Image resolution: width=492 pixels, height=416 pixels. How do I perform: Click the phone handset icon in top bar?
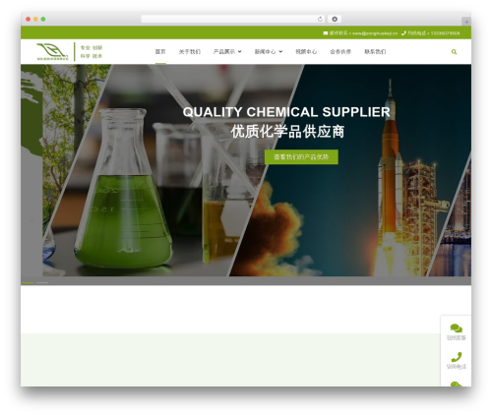pos(403,33)
